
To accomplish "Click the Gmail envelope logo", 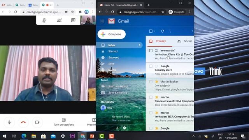I will 112,21.
